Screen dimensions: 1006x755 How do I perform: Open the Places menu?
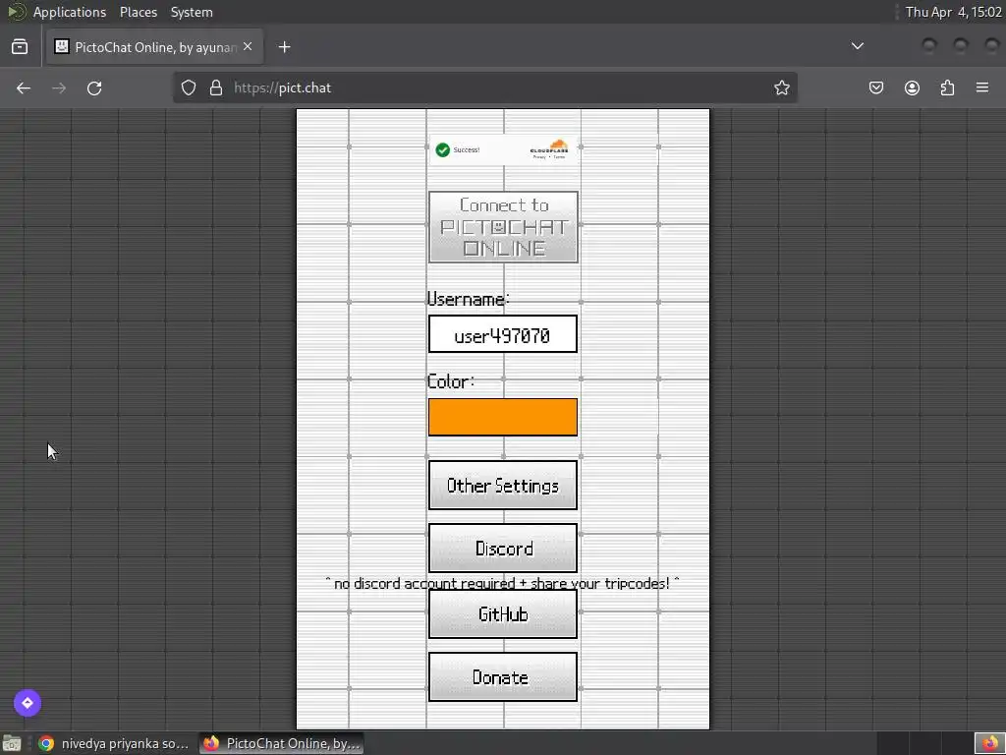coord(138,12)
